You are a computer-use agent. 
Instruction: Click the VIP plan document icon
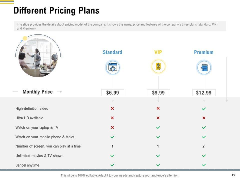tap(158, 66)
